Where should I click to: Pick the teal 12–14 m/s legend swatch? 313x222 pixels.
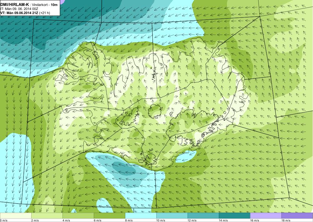[x=203, y=216]
